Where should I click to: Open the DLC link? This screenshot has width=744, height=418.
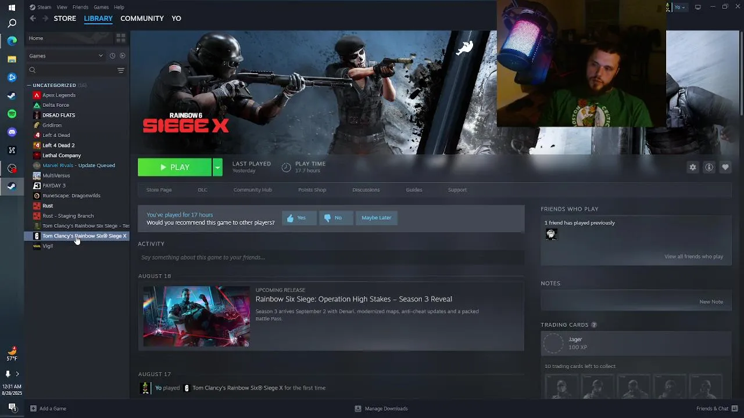(x=202, y=190)
